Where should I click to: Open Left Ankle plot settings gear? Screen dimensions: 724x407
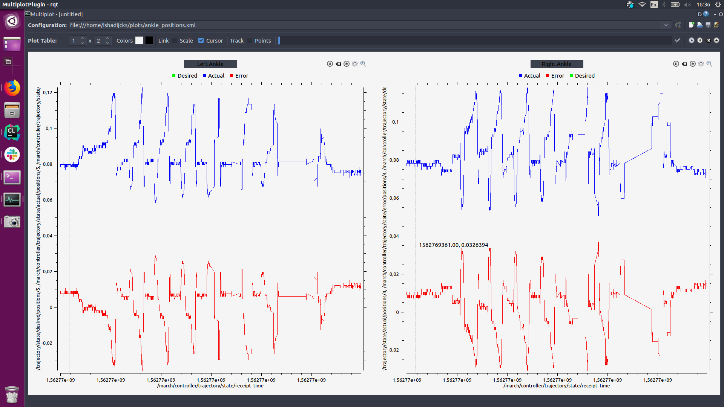coord(355,64)
